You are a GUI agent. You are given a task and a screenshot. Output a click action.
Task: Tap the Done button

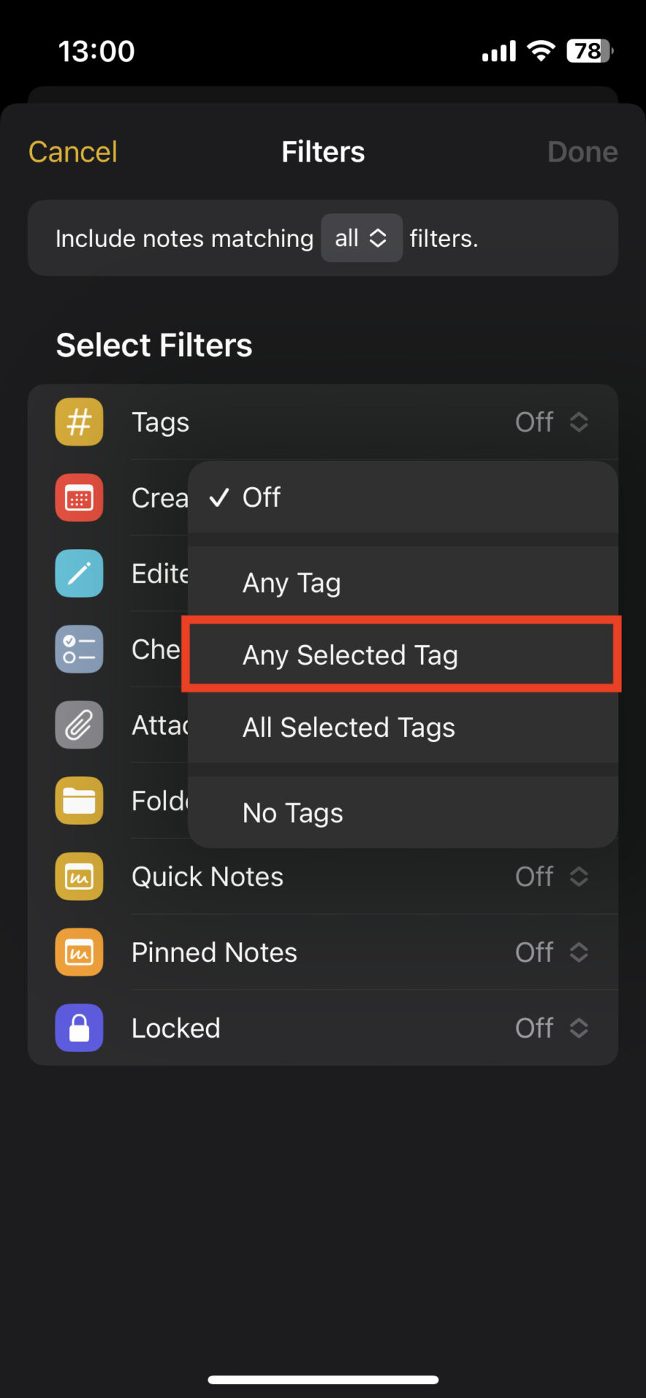(582, 151)
